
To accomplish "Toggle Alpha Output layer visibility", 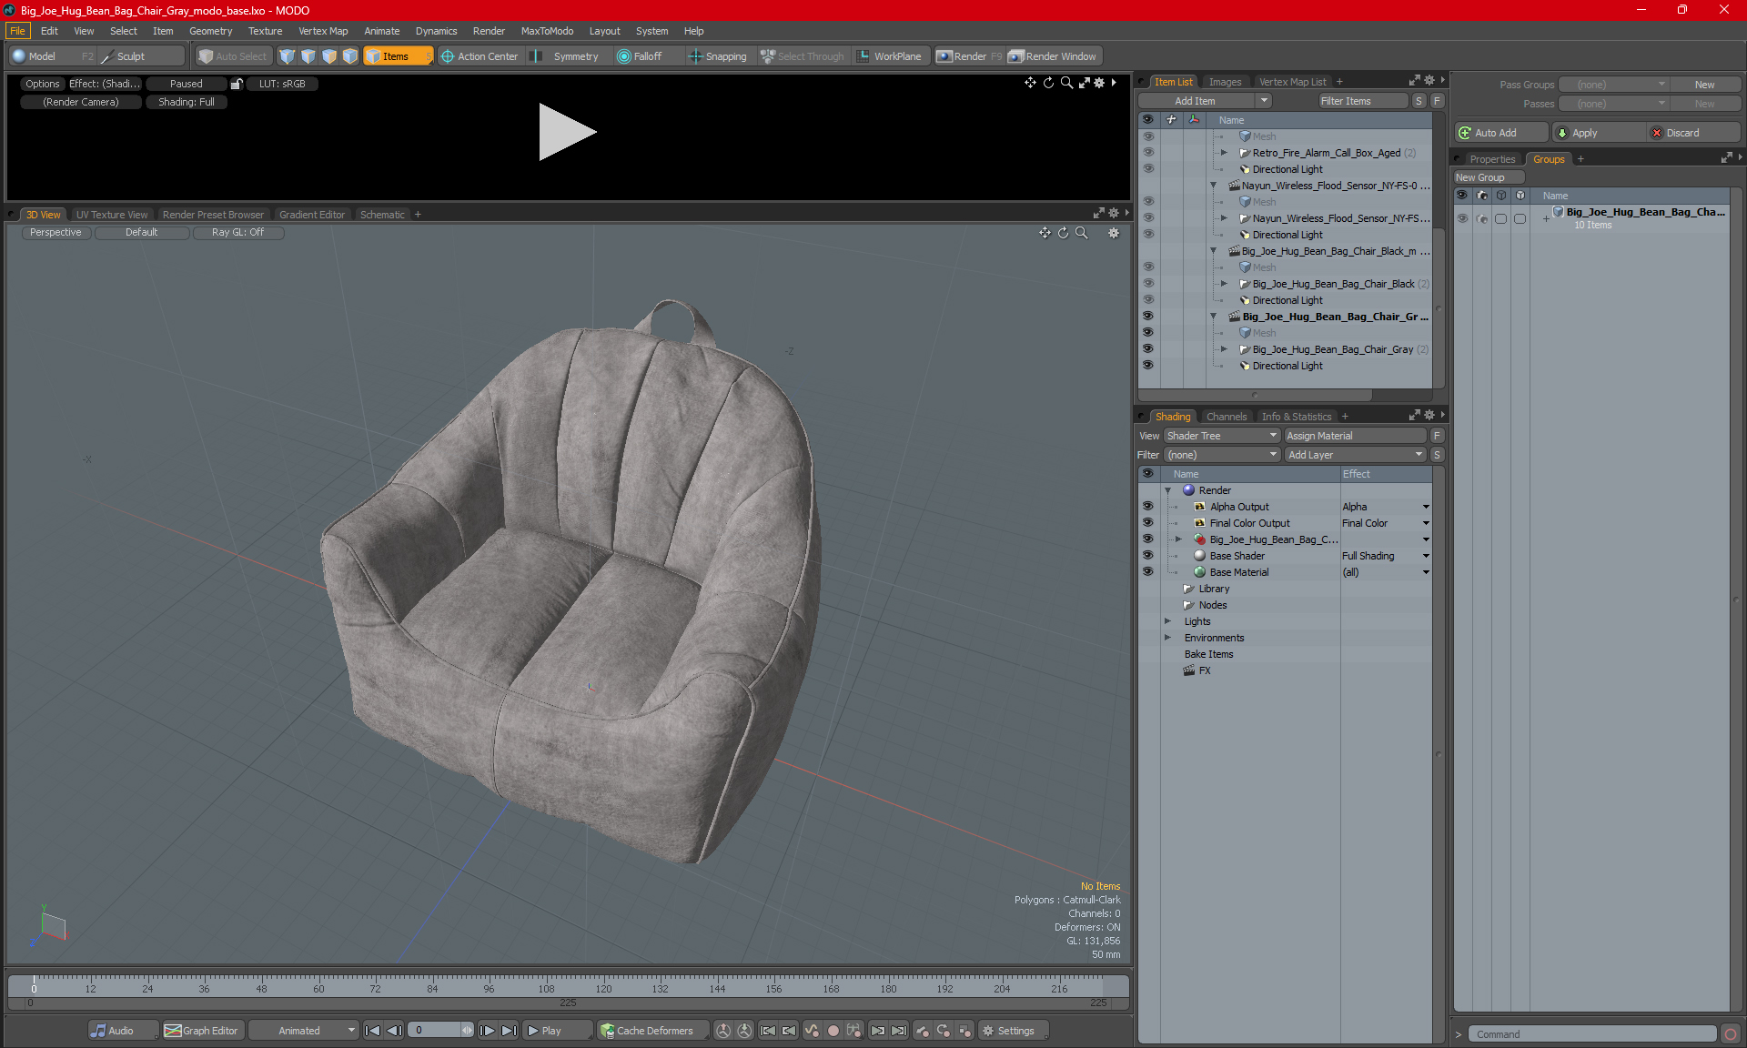I will click(x=1147, y=507).
